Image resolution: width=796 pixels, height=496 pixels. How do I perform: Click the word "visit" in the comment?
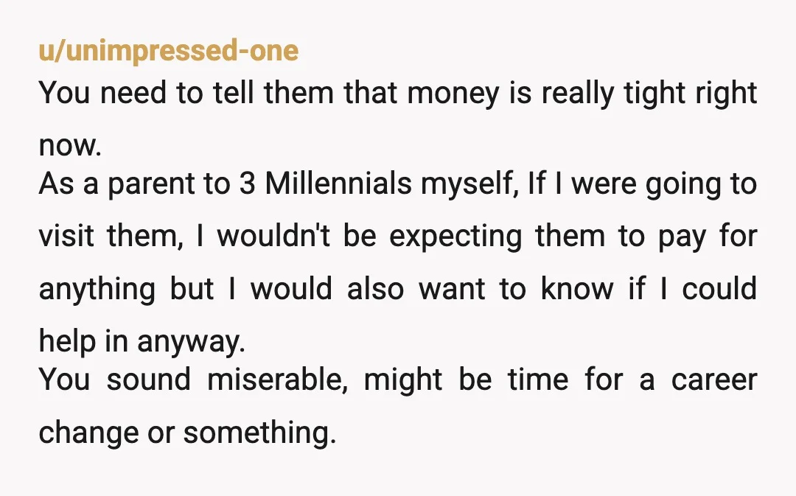click(x=66, y=236)
